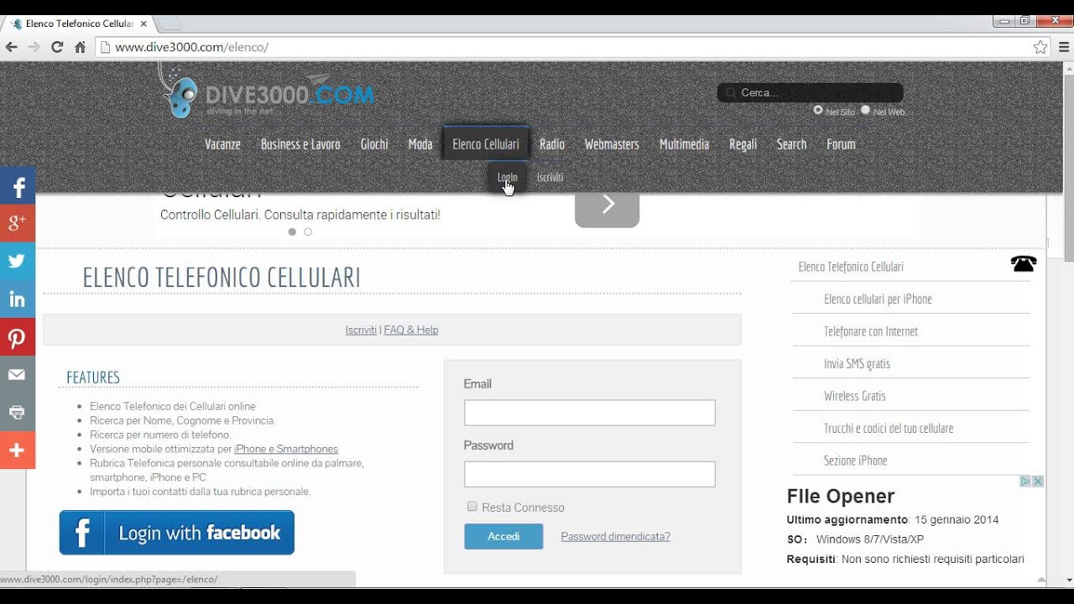Select the Nel Sito radio button
The height and width of the screenshot is (604, 1074).
(x=818, y=110)
